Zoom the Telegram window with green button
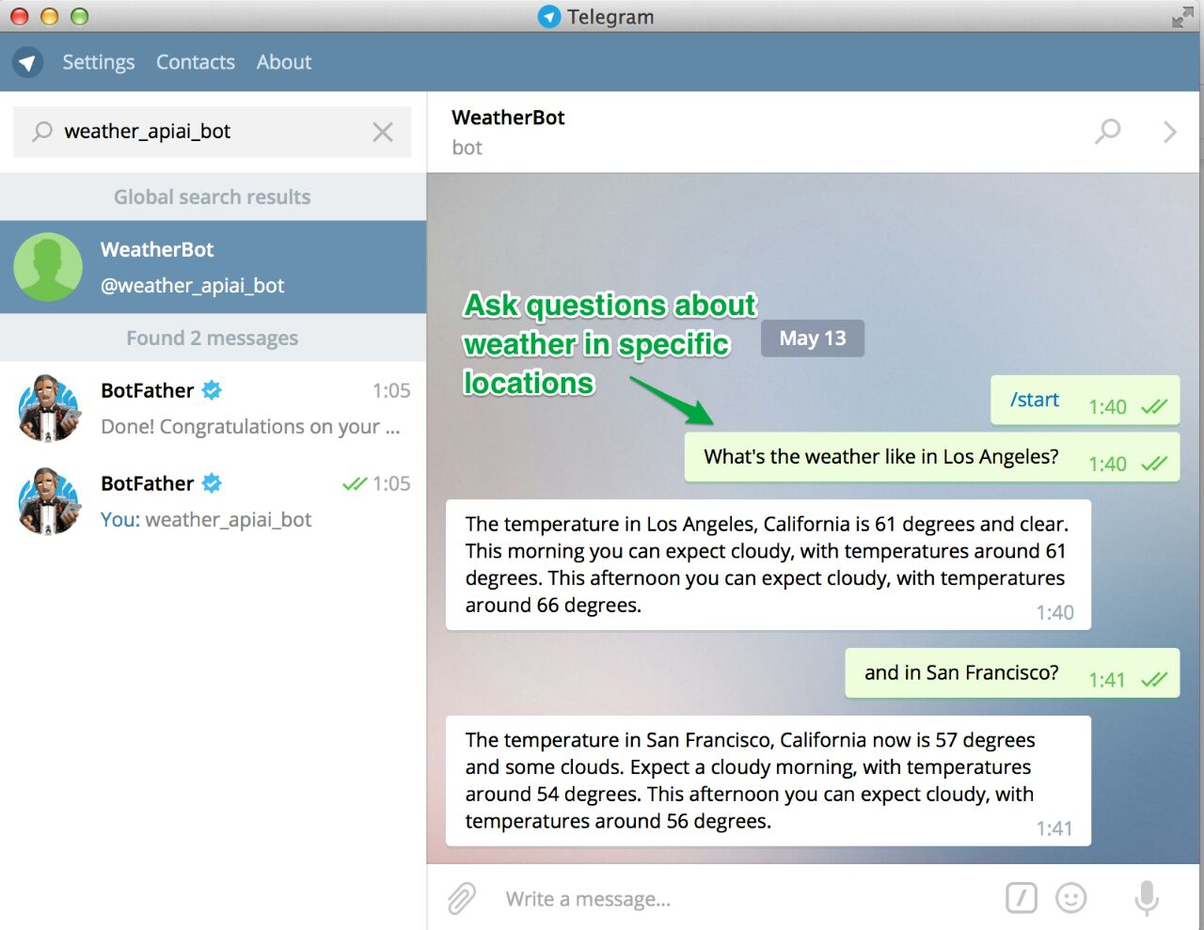 [x=80, y=16]
